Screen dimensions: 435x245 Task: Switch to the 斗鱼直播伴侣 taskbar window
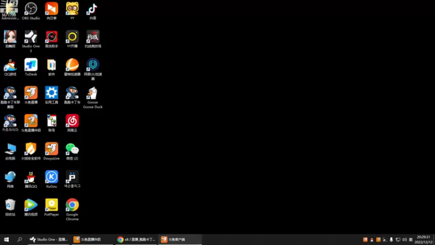pos(92,239)
